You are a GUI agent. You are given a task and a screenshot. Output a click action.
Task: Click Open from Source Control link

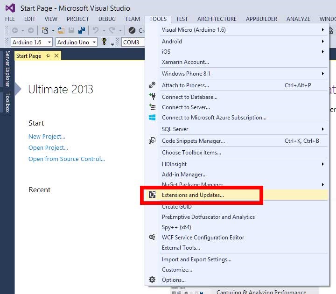tap(66, 159)
